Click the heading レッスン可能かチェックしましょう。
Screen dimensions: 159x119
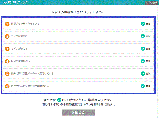click(x=78, y=12)
